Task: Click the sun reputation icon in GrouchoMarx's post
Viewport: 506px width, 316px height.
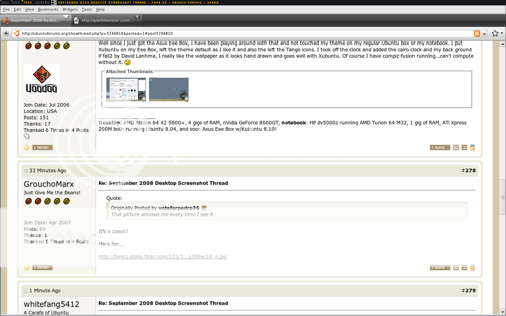Action: pyautogui.click(x=27, y=268)
